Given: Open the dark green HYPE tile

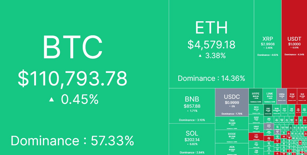Looking at the screenshot, I should 256,96.
